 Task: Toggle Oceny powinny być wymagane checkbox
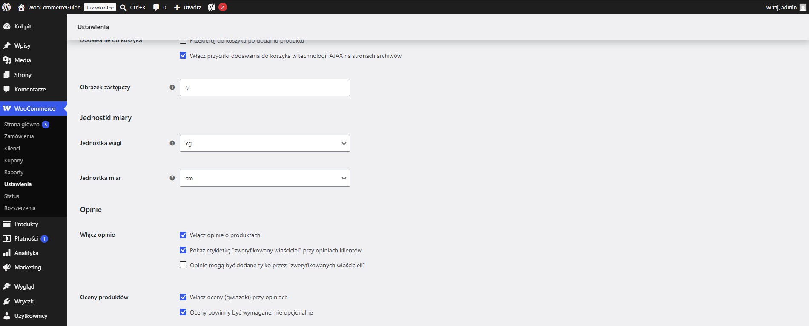point(183,312)
